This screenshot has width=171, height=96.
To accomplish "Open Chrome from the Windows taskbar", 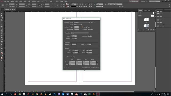I will 37,94.
